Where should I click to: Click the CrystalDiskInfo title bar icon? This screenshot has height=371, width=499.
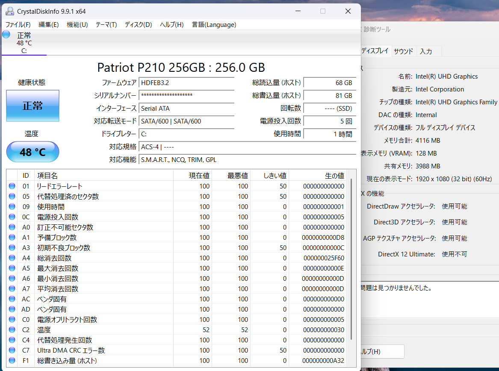pyautogui.click(x=10, y=11)
